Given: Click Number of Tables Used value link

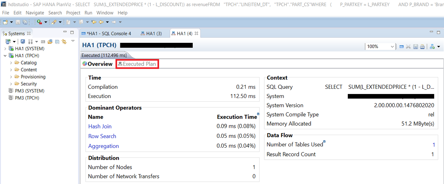Looking at the screenshot, I should (x=434, y=145).
